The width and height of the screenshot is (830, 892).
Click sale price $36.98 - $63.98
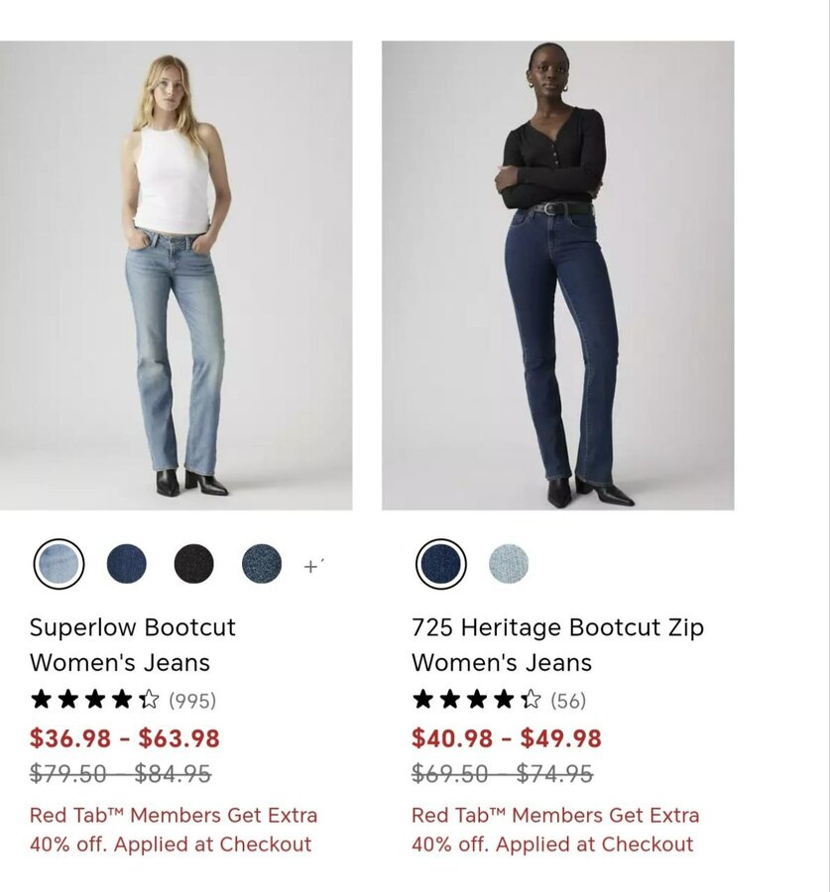[x=125, y=738]
